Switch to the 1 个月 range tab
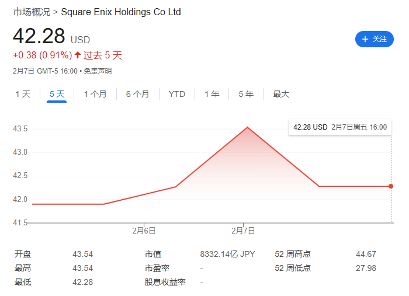 click(x=95, y=94)
